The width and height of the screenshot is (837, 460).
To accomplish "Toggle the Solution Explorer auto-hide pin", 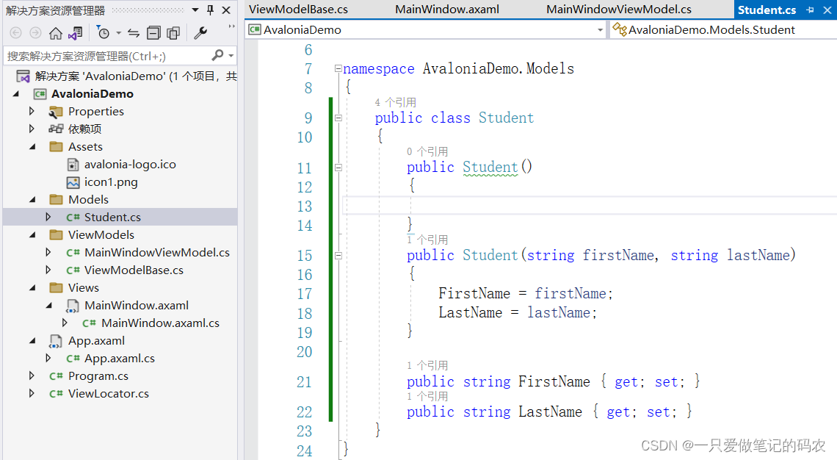I will (210, 10).
